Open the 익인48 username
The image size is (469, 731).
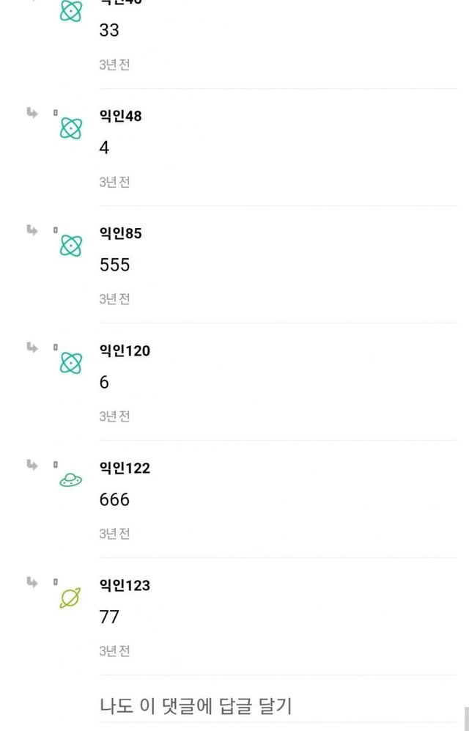[x=120, y=116]
